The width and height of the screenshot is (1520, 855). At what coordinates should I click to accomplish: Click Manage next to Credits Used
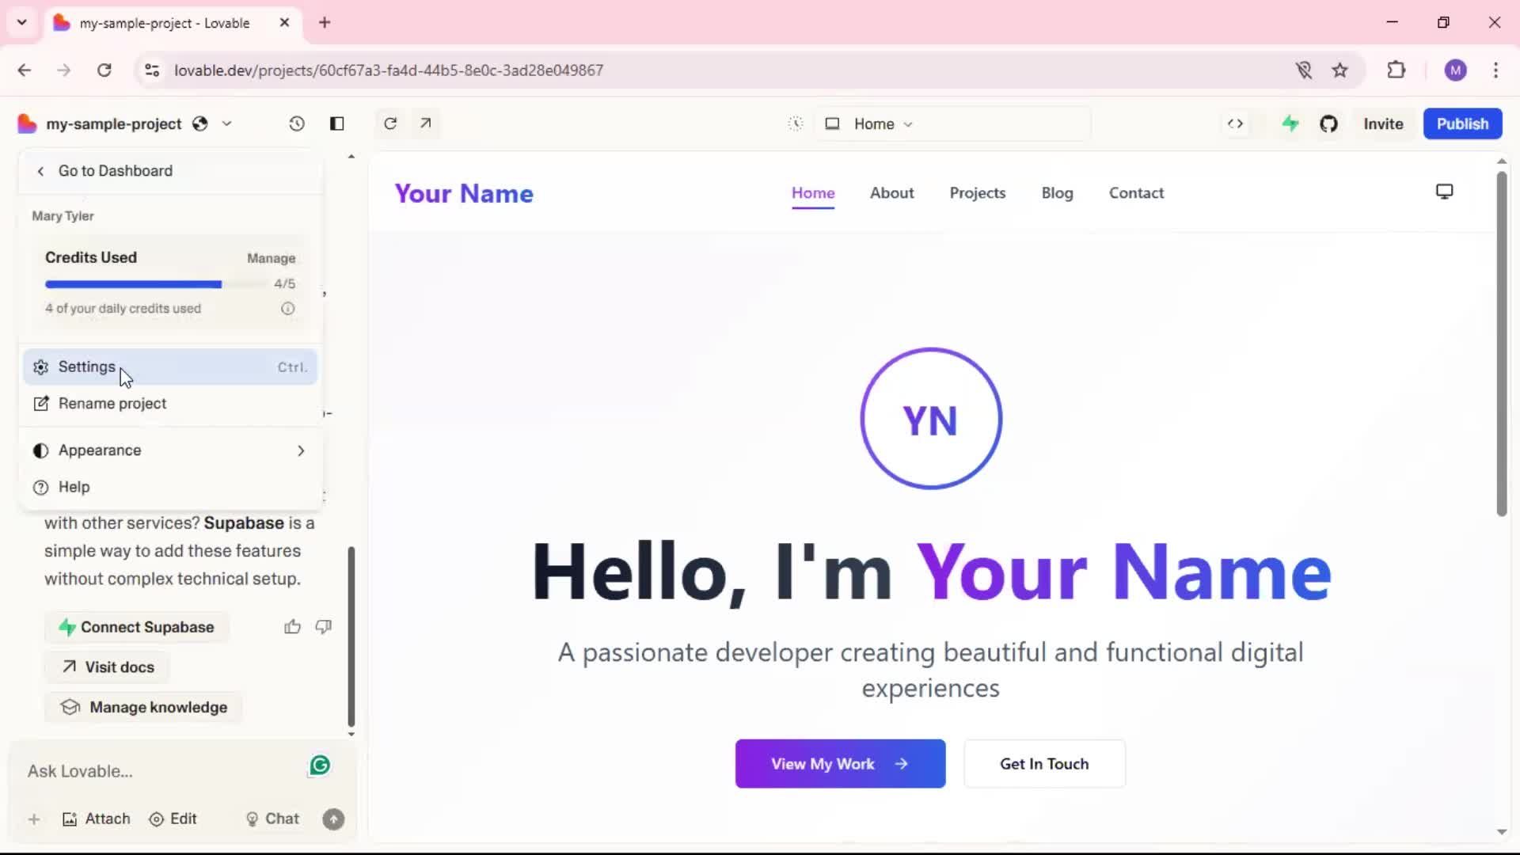tap(271, 258)
